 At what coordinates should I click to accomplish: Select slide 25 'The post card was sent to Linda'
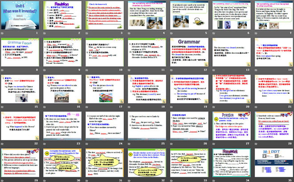point(147,126)
